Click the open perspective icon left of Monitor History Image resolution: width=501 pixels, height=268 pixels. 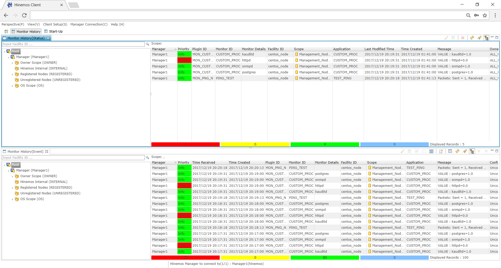(6, 31)
